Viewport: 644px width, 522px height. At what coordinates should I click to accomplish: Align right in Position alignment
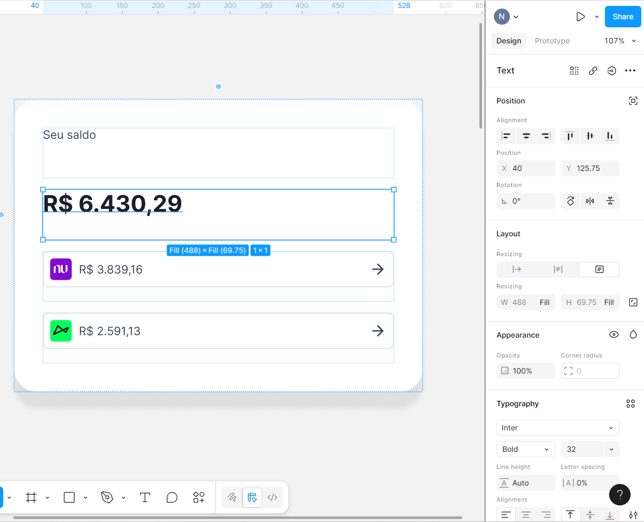(546, 136)
